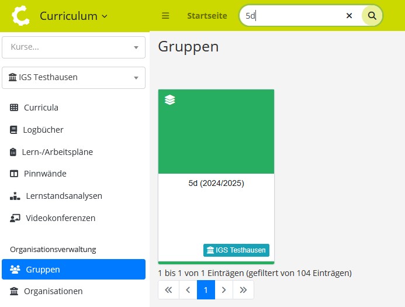405x307 pixels.
Task: Open Pinnwände in the sidebar
Action: 74,174
